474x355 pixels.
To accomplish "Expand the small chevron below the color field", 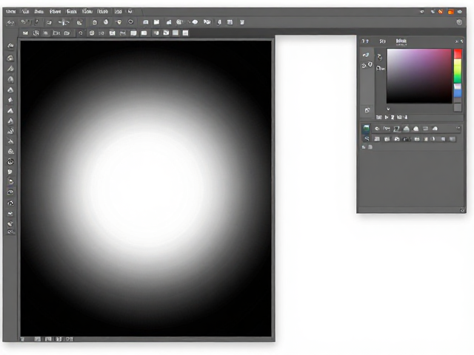I will 388,109.
